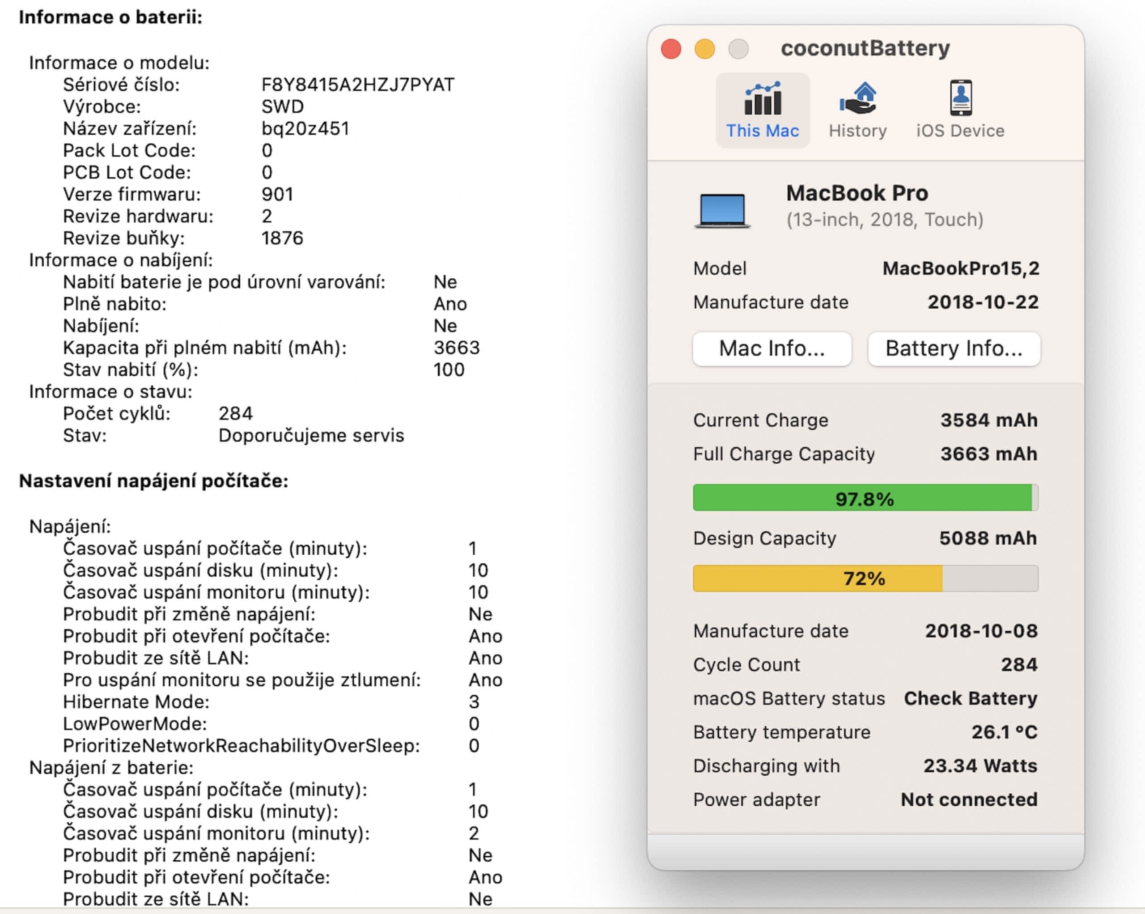Click the Informace o baterii heading
Screen dimensions: 1145x914
(110, 17)
